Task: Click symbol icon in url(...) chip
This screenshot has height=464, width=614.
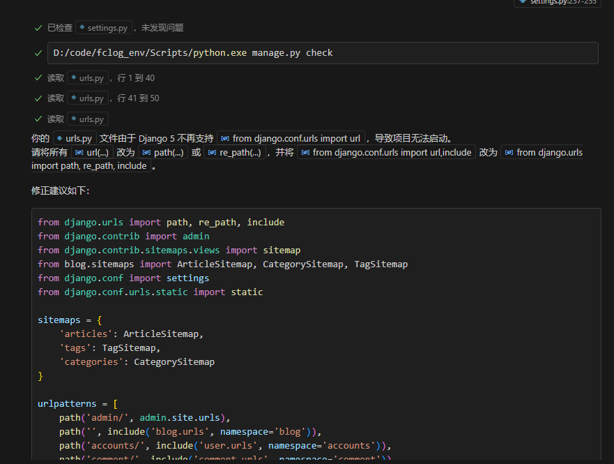Action: pos(79,152)
